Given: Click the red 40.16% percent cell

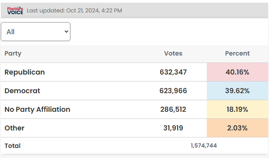Looking at the screenshot, I should coord(237,72).
